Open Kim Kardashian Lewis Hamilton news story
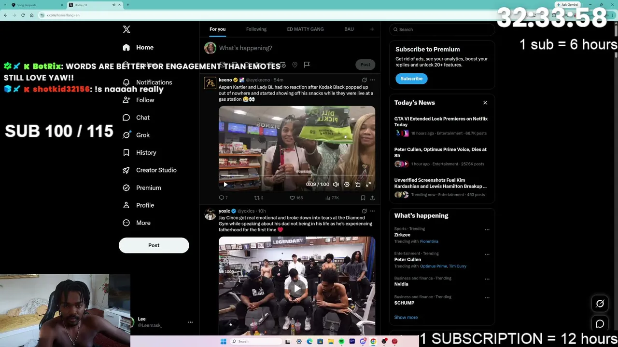The width and height of the screenshot is (618, 347). (442, 187)
